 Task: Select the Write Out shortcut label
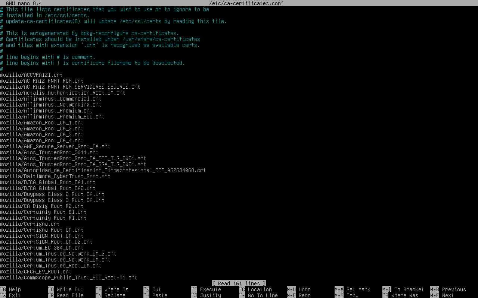tap(70, 289)
